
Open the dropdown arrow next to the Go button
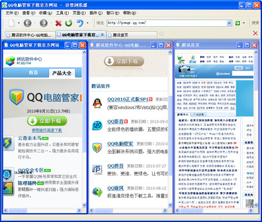point(244,23)
